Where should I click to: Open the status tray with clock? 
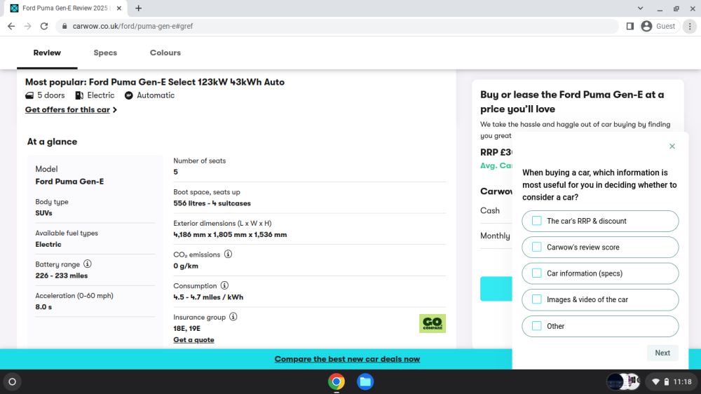[x=672, y=382]
